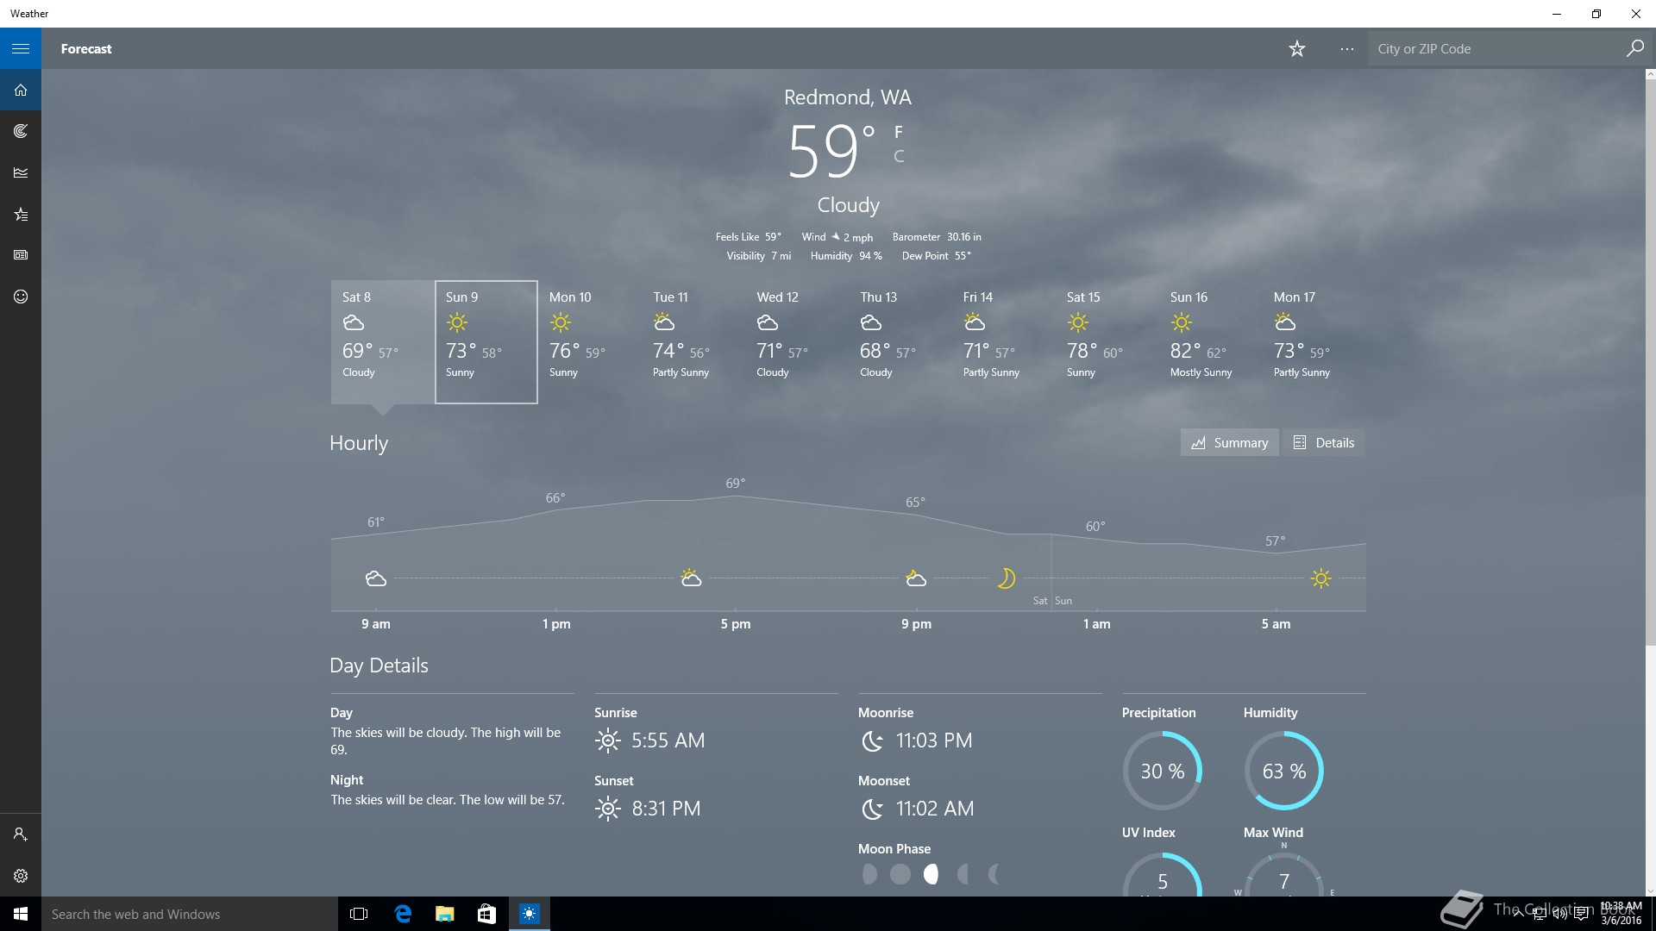Select the Mon 10 forecast card
This screenshot has height=931, width=1656.
(x=589, y=341)
